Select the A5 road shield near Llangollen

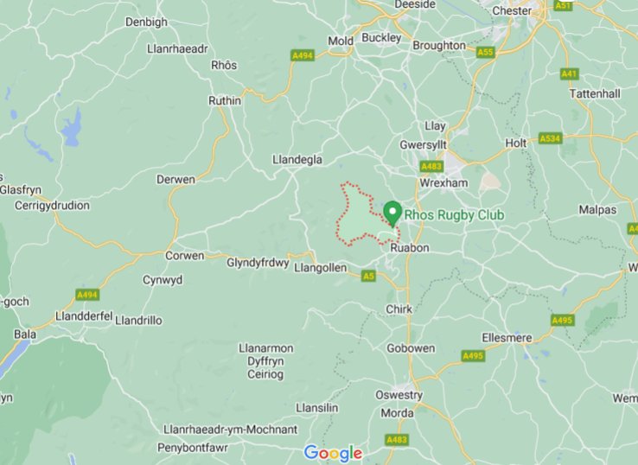coord(367,277)
